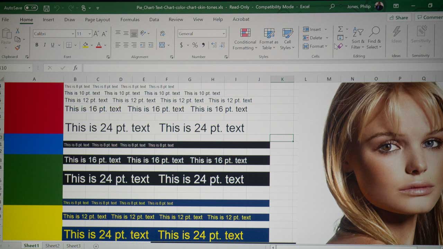This screenshot has height=249, width=443.
Task: Toggle Italic formatting
Action: (x=45, y=45)
